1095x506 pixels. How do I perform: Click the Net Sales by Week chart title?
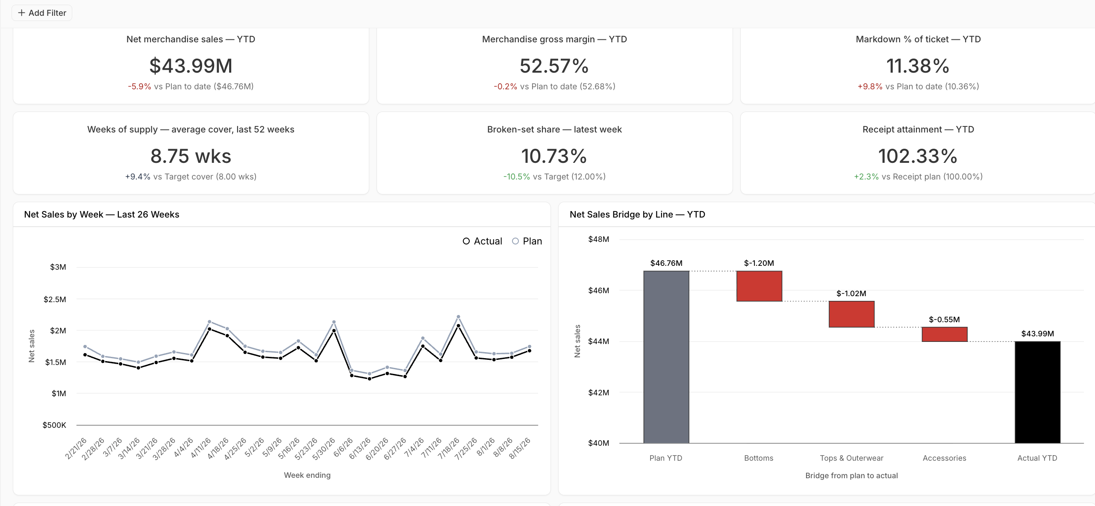(x=102, y=215)
